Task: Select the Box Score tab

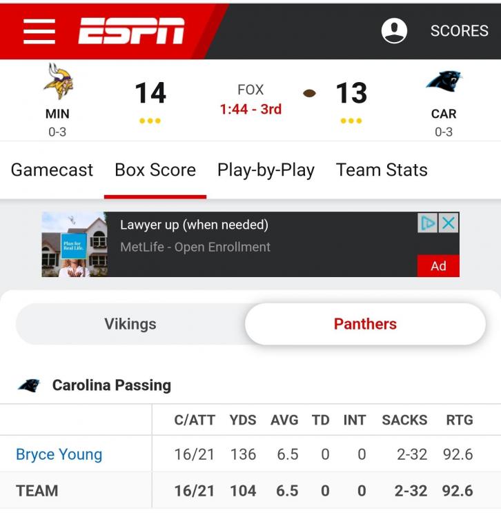Action: coord(155,170)
